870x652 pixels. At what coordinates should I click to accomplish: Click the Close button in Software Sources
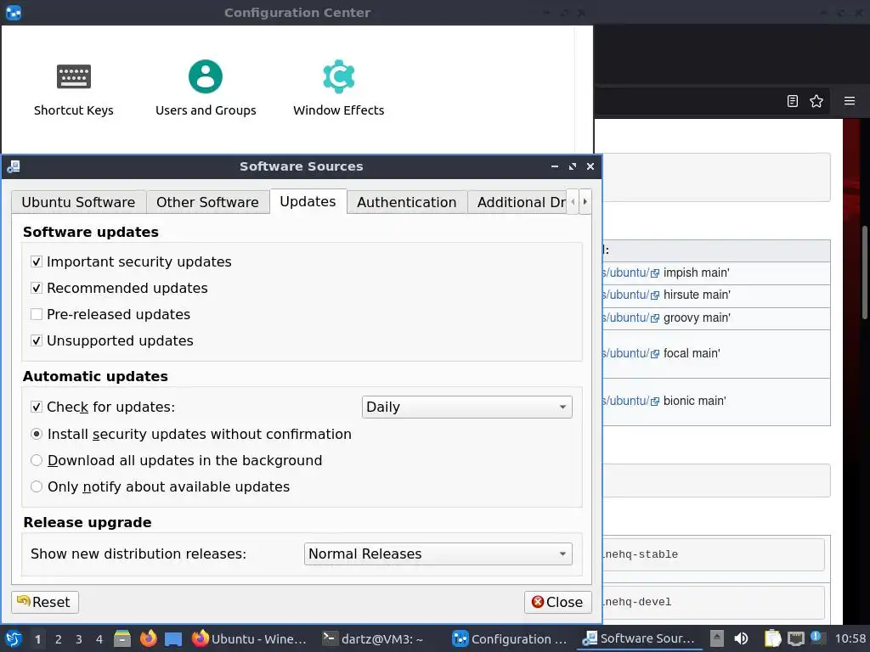pyautogui.click(x=557, y=602)
